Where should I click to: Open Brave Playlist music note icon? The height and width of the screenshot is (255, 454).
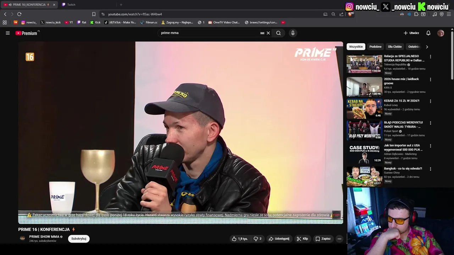pyautogui.click(x=434, y=14)
